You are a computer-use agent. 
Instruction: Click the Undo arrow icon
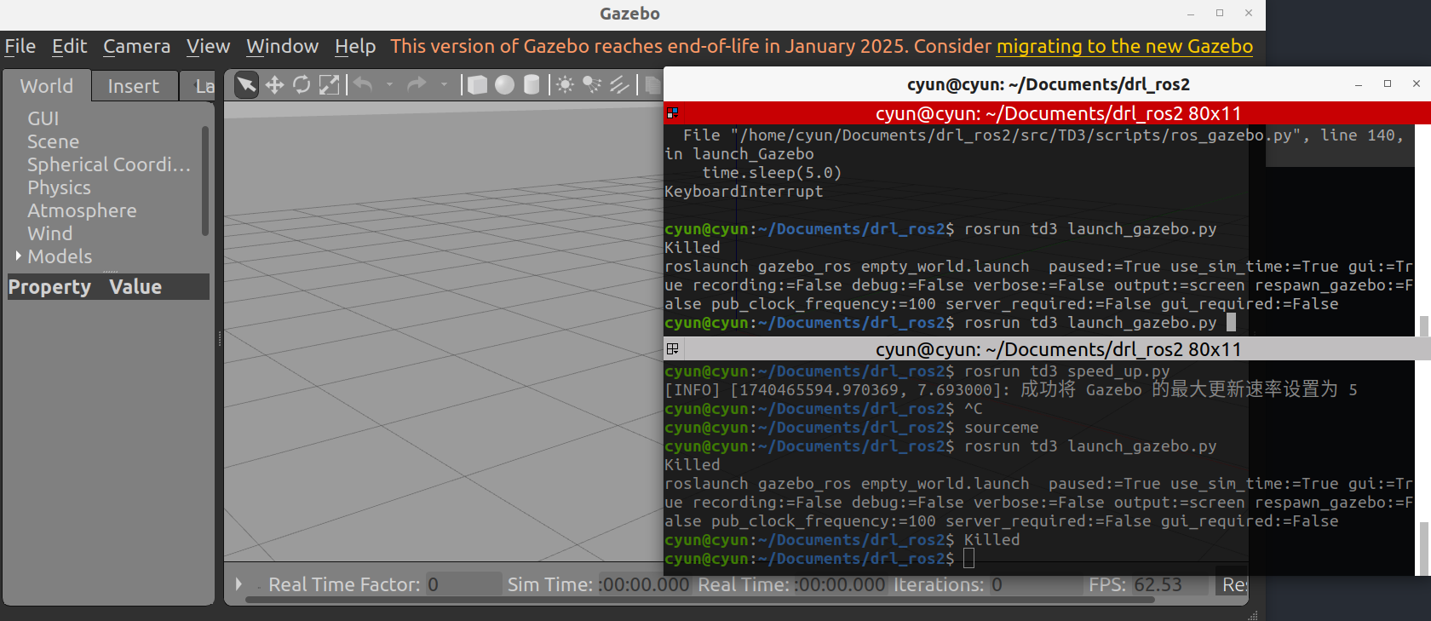point(364,83)
